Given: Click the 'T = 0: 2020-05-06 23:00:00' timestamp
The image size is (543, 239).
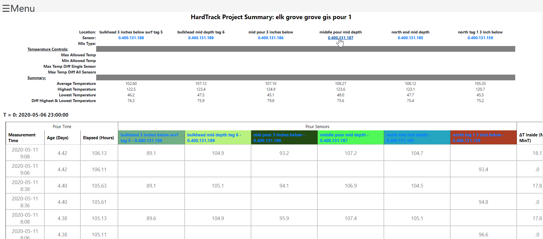Looking at the screenshot, I should (x=36, y=115).
